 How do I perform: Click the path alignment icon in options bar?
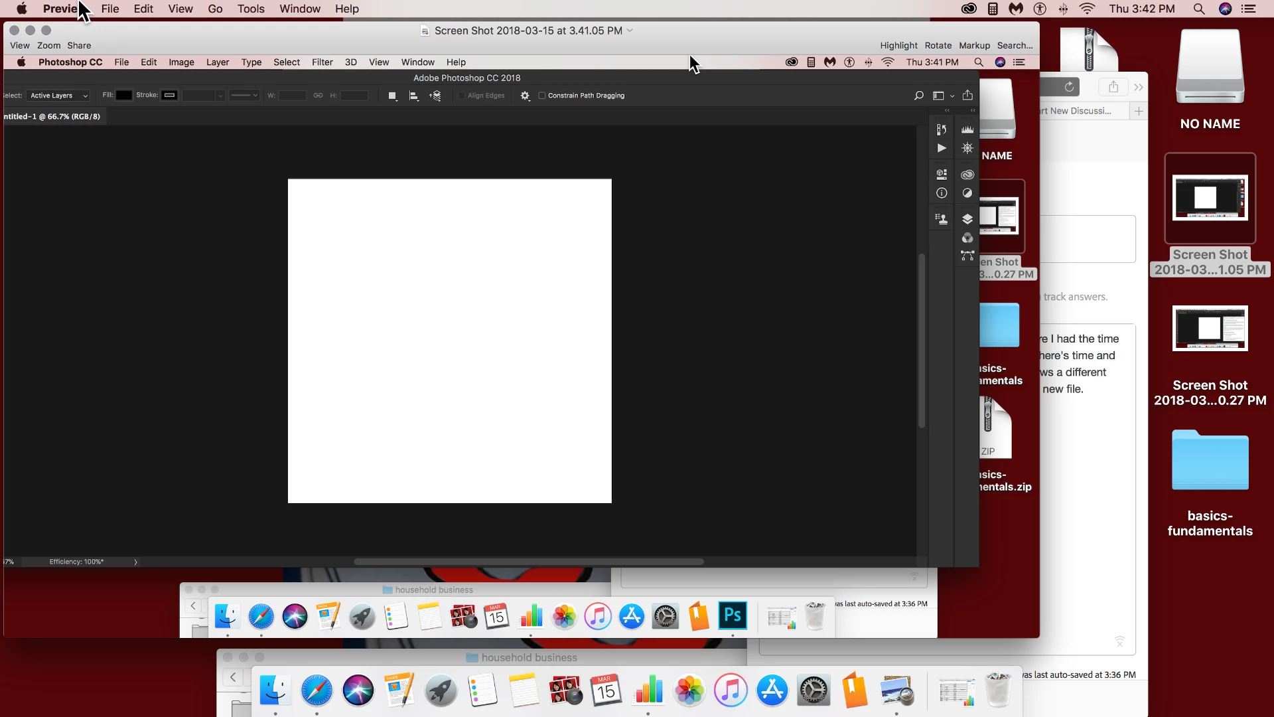pyautogui.click(x=413, y=96)
